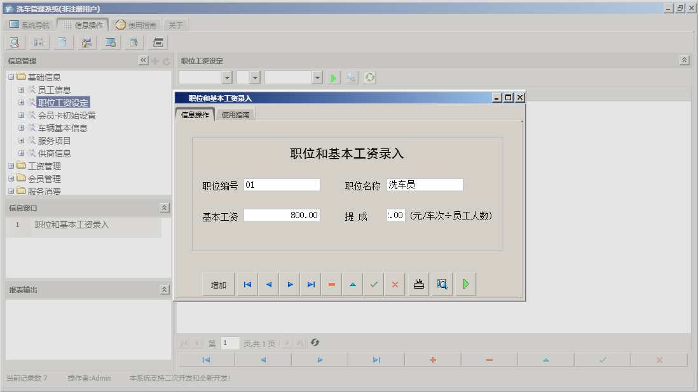Confirm record entry with green checkmark icon
This screenshot has width=698, height=392.
(x=374, y=284)
